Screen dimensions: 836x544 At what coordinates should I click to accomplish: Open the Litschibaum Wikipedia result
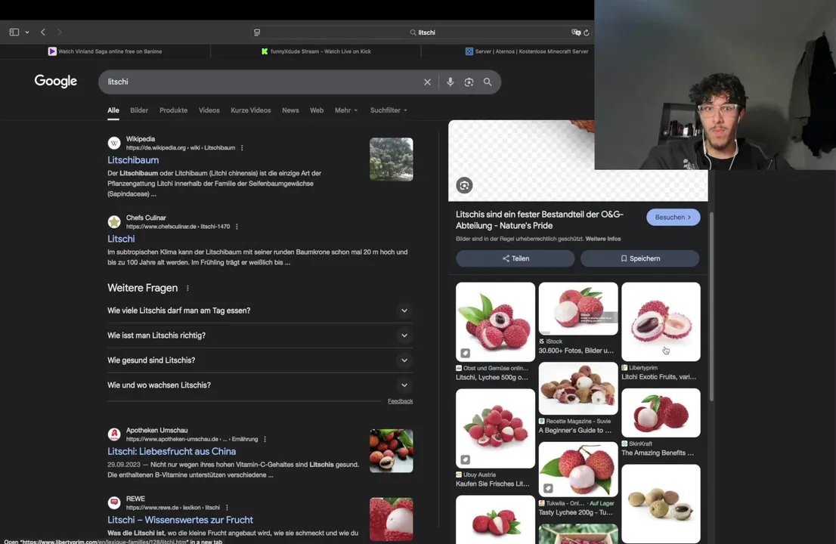click(133, 160)
